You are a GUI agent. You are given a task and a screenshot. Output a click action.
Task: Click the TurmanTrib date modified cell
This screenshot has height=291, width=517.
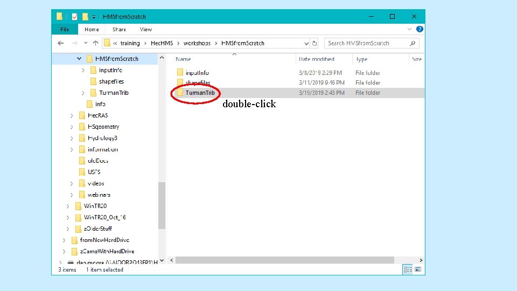(322, 93)
